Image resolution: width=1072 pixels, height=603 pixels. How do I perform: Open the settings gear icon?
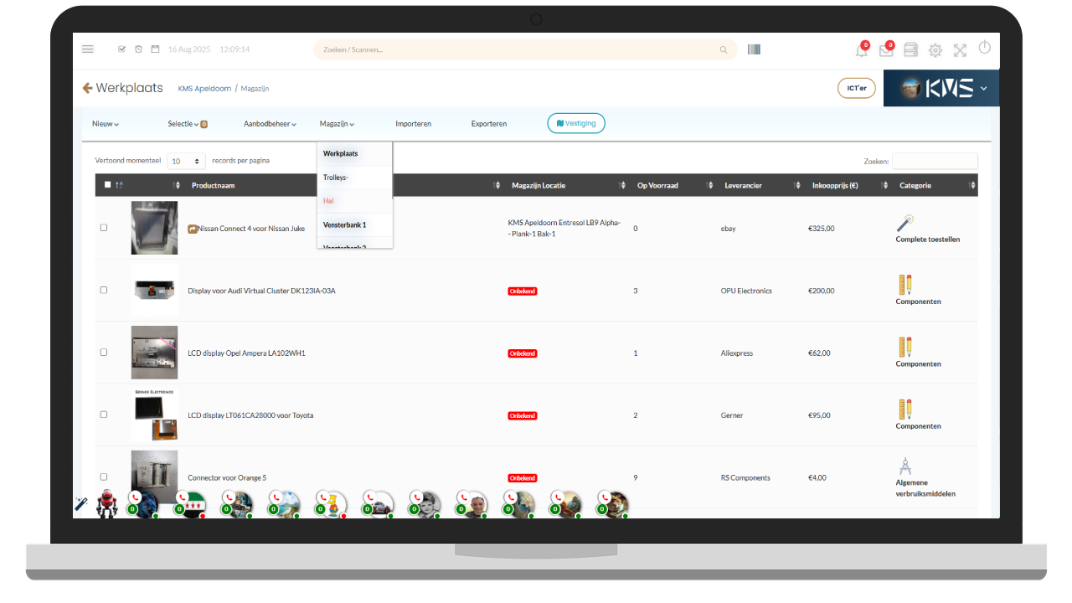coord(935,50)
